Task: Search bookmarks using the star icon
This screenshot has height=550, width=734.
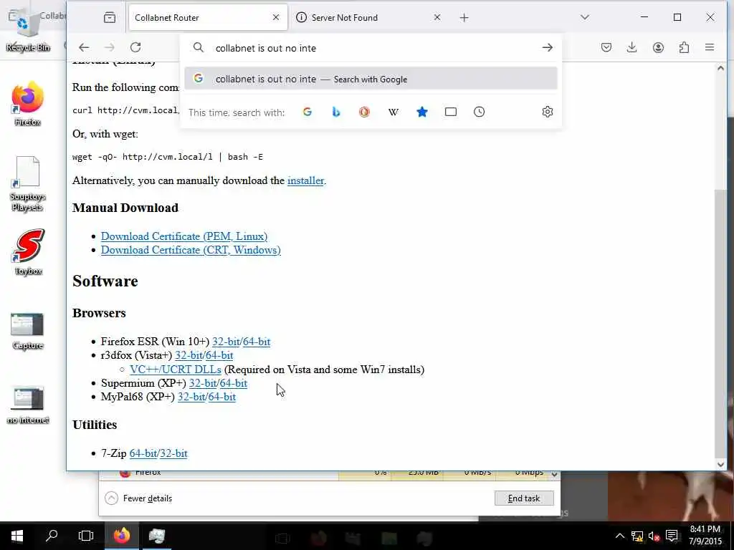Action: click(421, 112)
